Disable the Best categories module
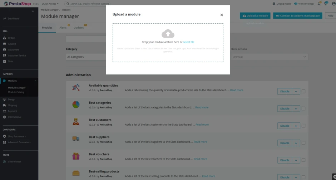This screenshot has width=336, height=180. (285, 108)
